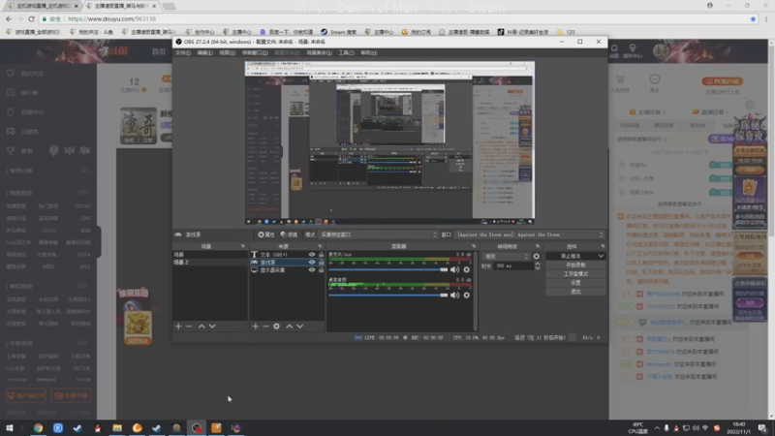This screenshot has height=436, width=775.
Task: Select the 文本 (GDI+) source row
Action: coord(287,255)
